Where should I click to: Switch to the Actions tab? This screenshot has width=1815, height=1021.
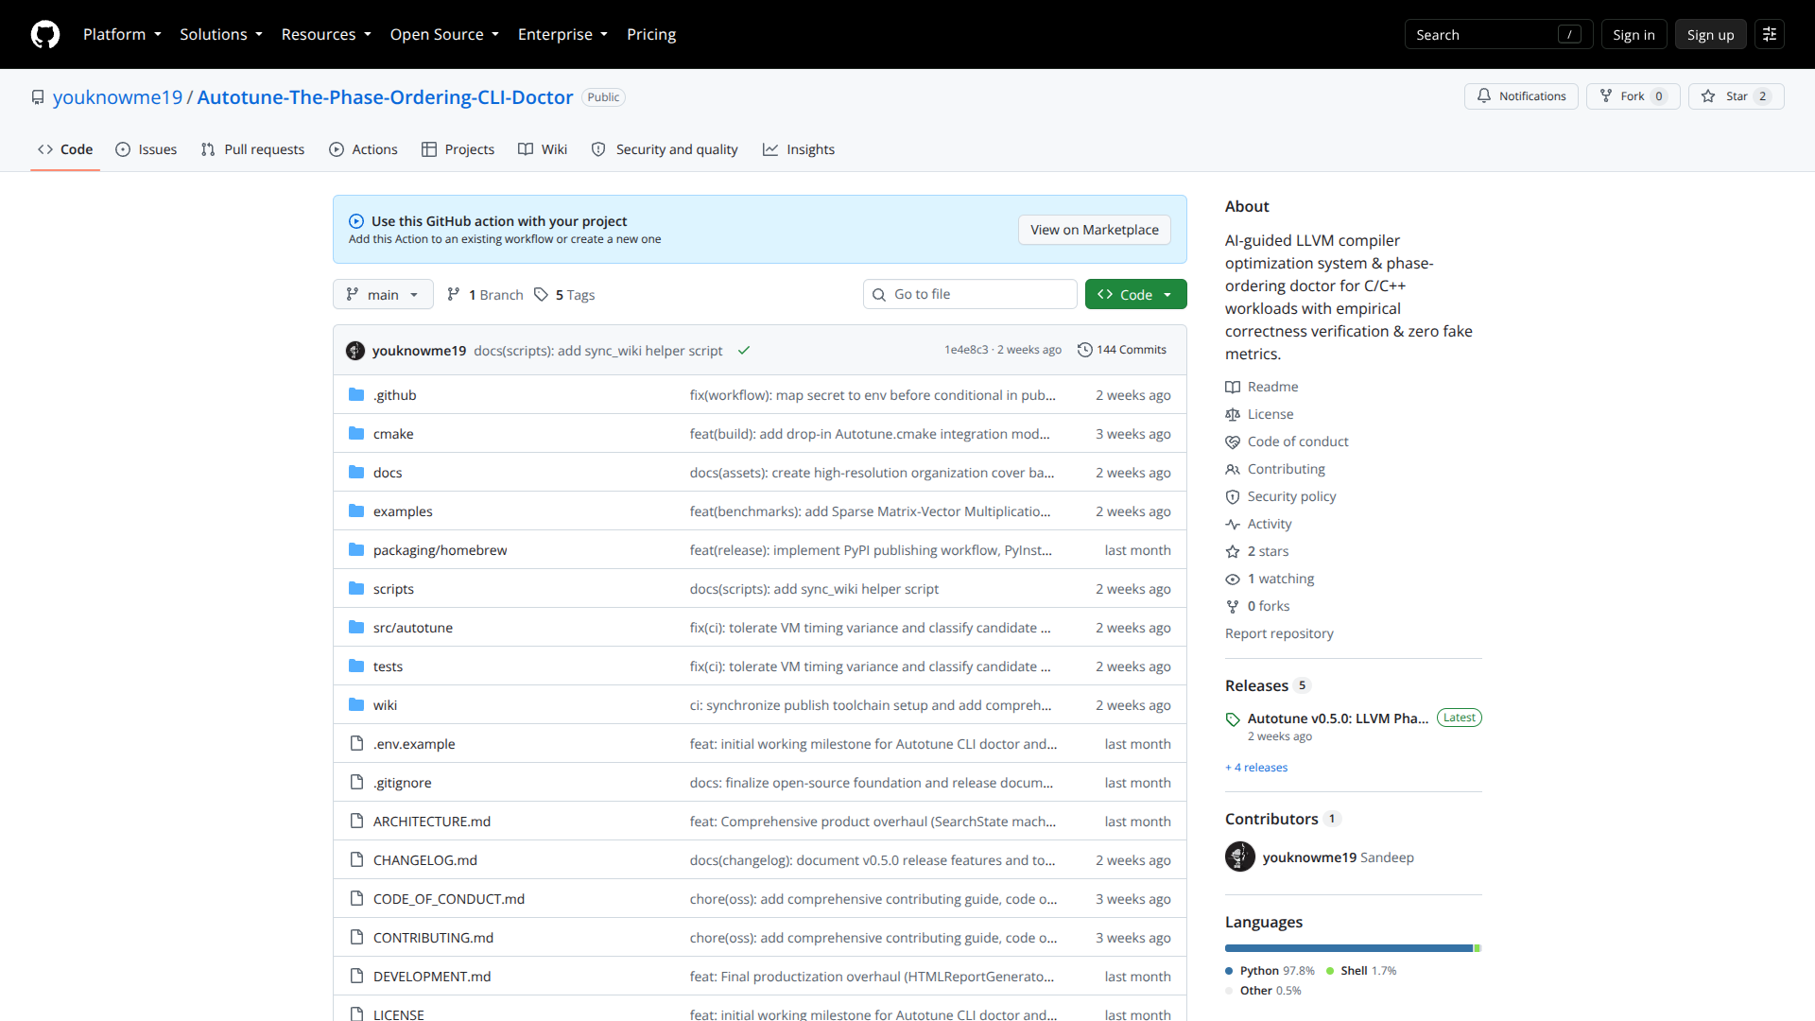(x=363, y=149)
